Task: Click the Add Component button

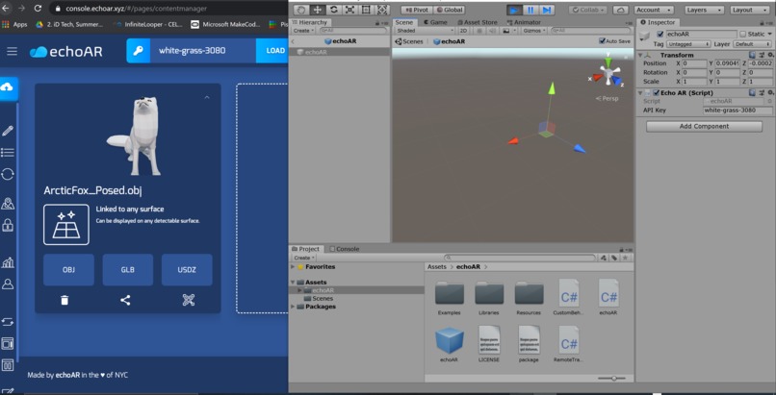Action: coord(704,127)
